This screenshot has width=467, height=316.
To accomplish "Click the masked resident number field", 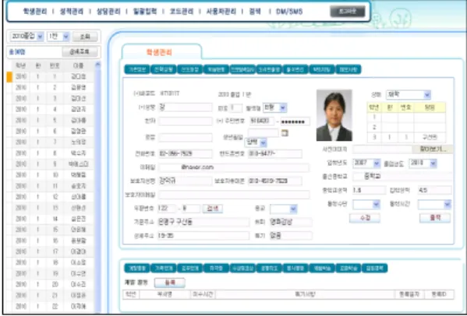I will click(295, 121).
